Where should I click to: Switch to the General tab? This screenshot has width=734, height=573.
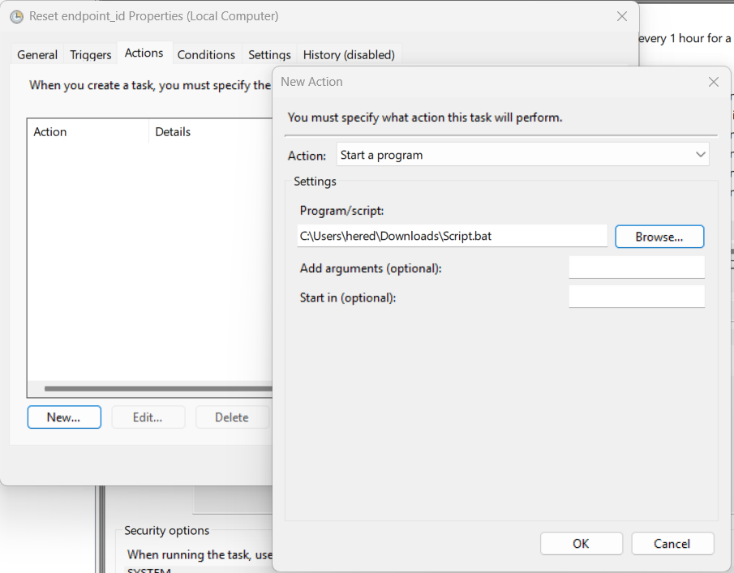(x=37, y=55)
